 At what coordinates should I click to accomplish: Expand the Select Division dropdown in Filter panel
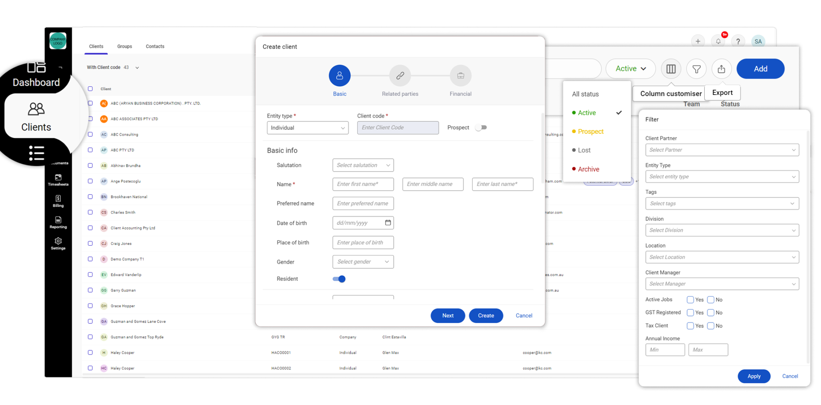[x=793, y=230]
